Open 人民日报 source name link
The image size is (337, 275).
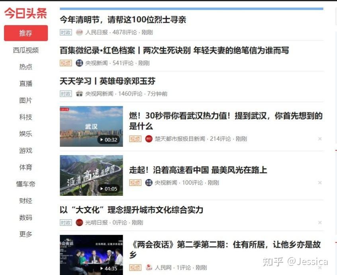point(96,32)
